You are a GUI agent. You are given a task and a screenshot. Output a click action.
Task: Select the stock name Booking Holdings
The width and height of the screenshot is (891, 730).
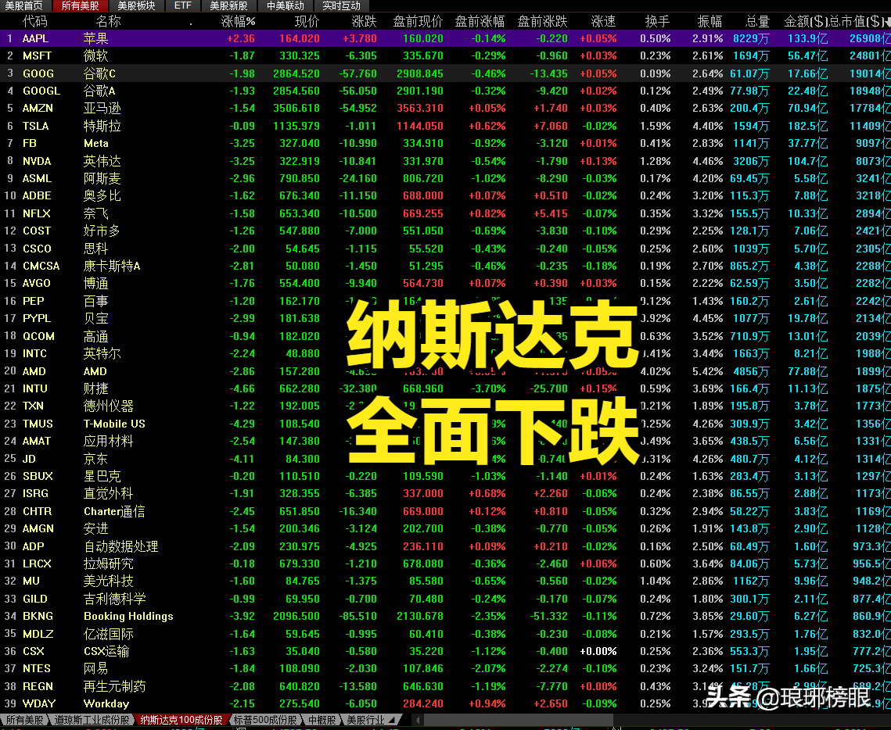128,616
